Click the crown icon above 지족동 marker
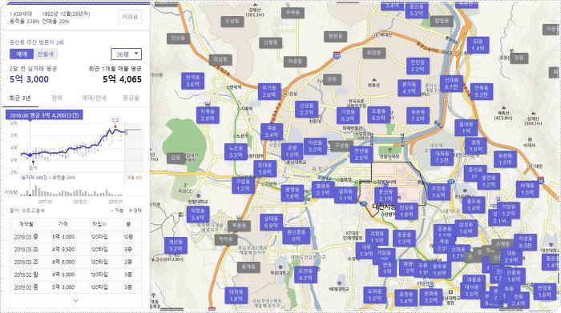 pyautogui.click(x=208, y=104)
